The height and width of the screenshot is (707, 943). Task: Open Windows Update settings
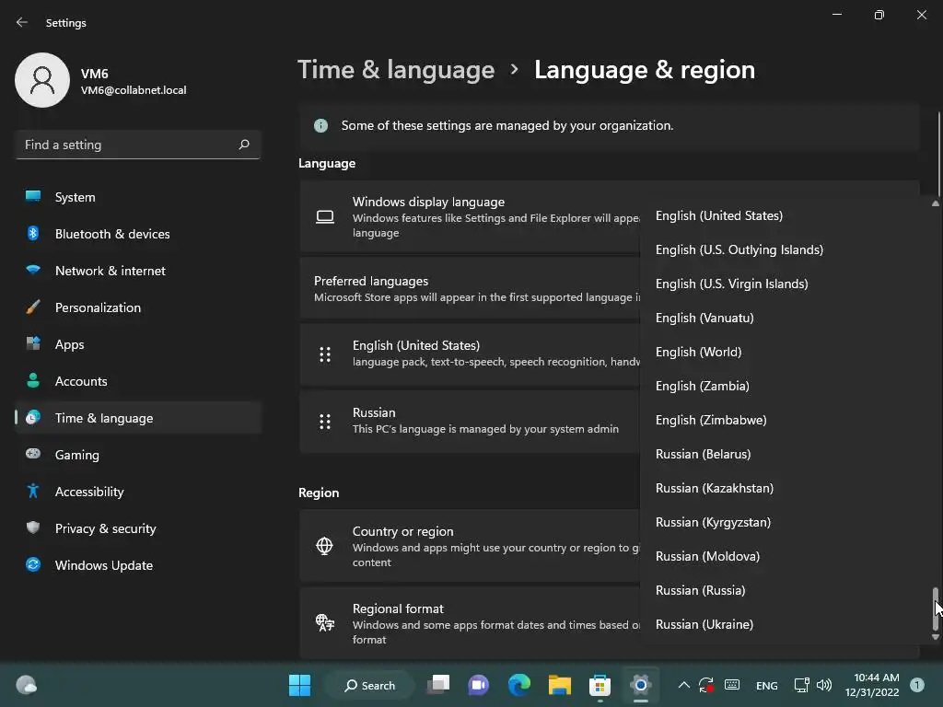pyautogui.click(x=138, y=565)
